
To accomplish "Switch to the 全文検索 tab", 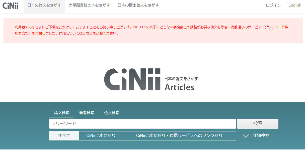I will [112, 113].
